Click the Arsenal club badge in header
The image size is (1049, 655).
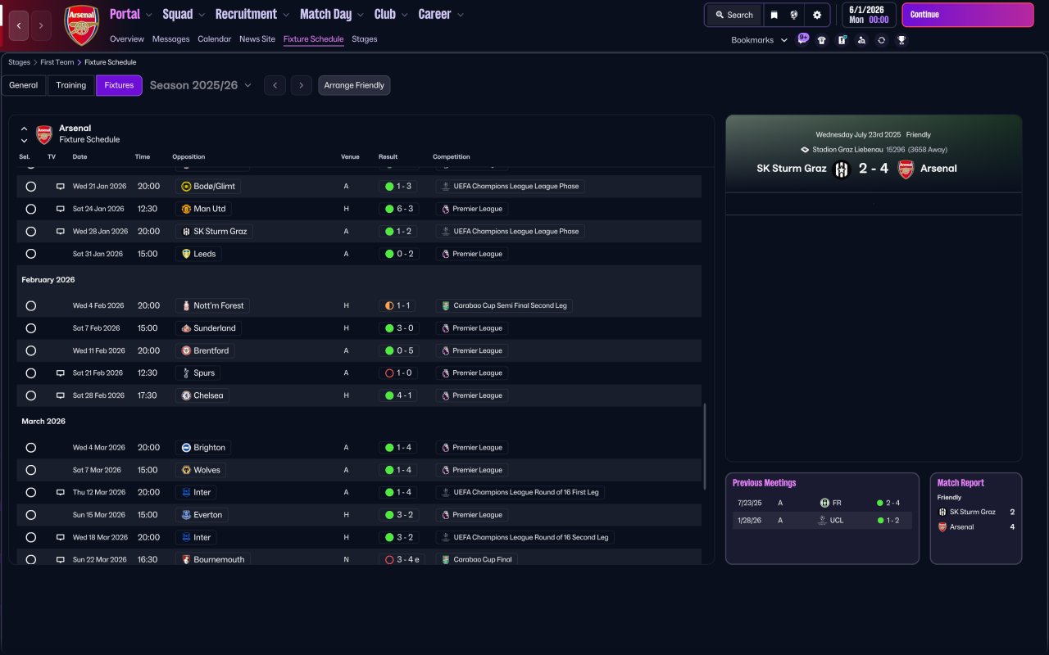[x=81, y=25]
